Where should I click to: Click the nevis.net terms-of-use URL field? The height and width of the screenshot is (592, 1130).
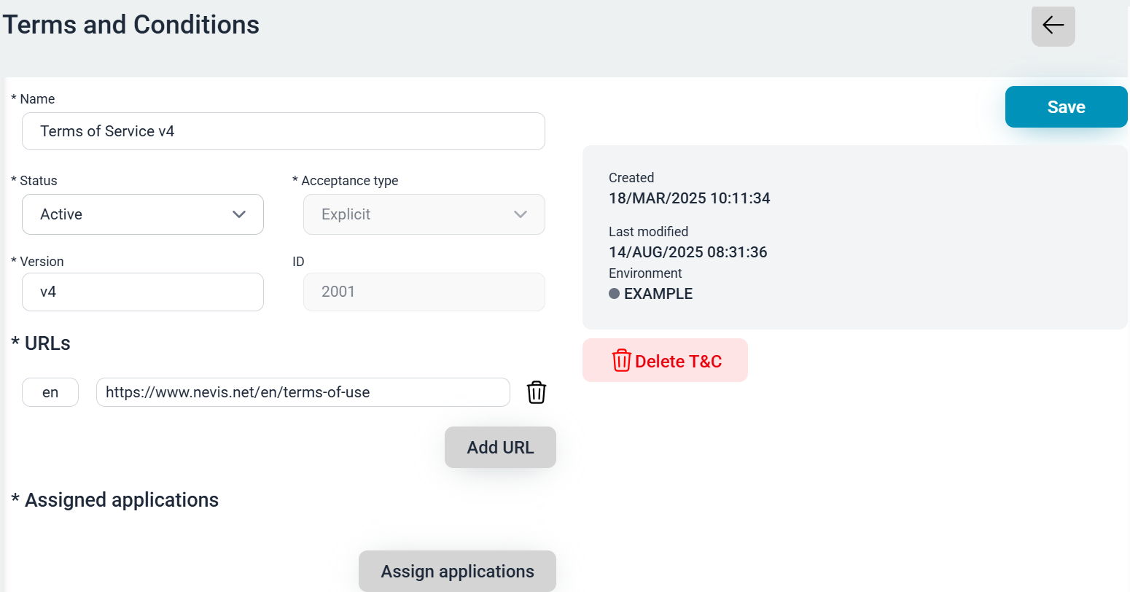coord(303,392)
